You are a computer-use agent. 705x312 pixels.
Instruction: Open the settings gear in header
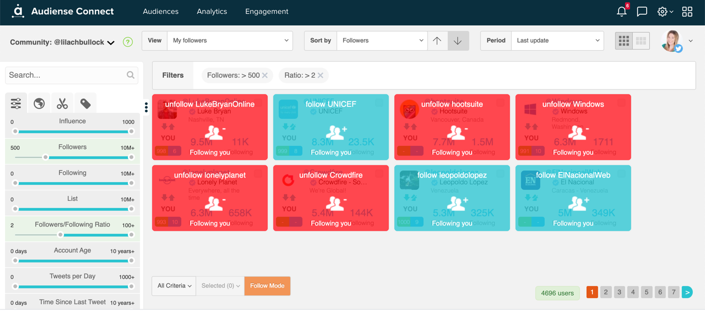pyautogui.click(x=663, y=11)
